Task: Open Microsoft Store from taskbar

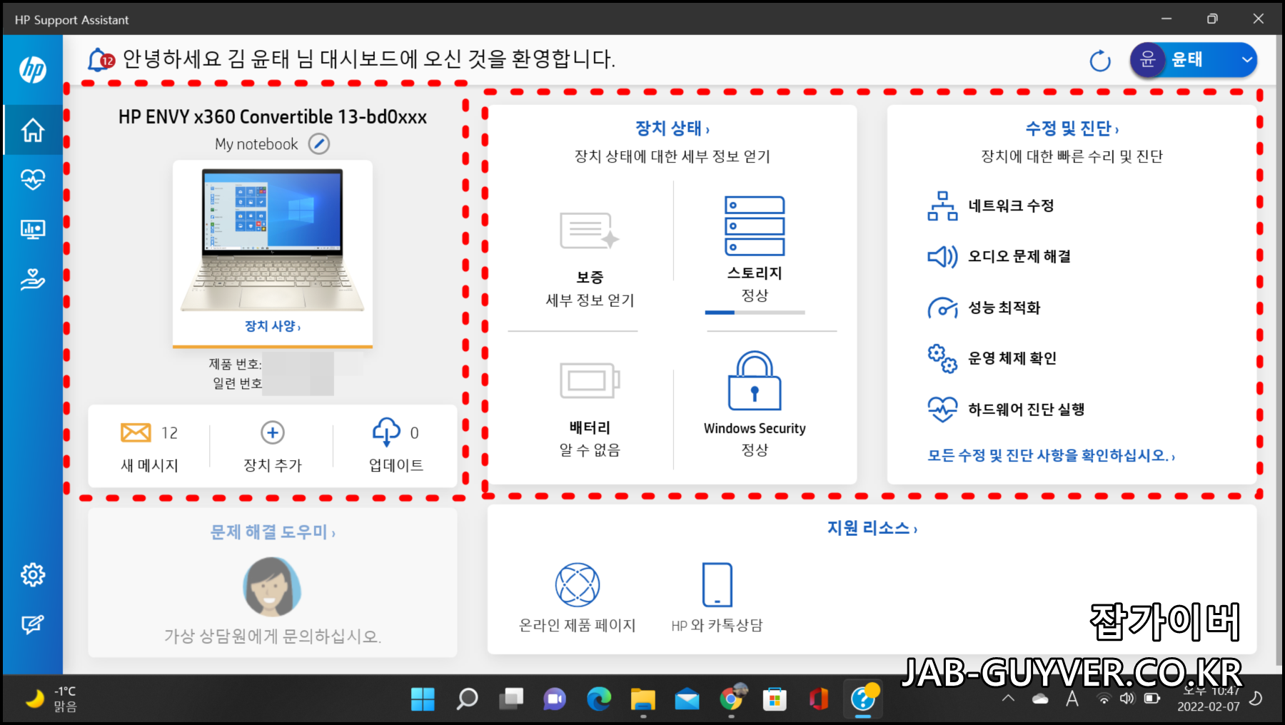Action: tap(775, 699)
